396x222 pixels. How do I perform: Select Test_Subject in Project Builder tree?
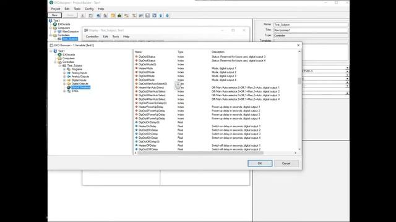point(70,39)
